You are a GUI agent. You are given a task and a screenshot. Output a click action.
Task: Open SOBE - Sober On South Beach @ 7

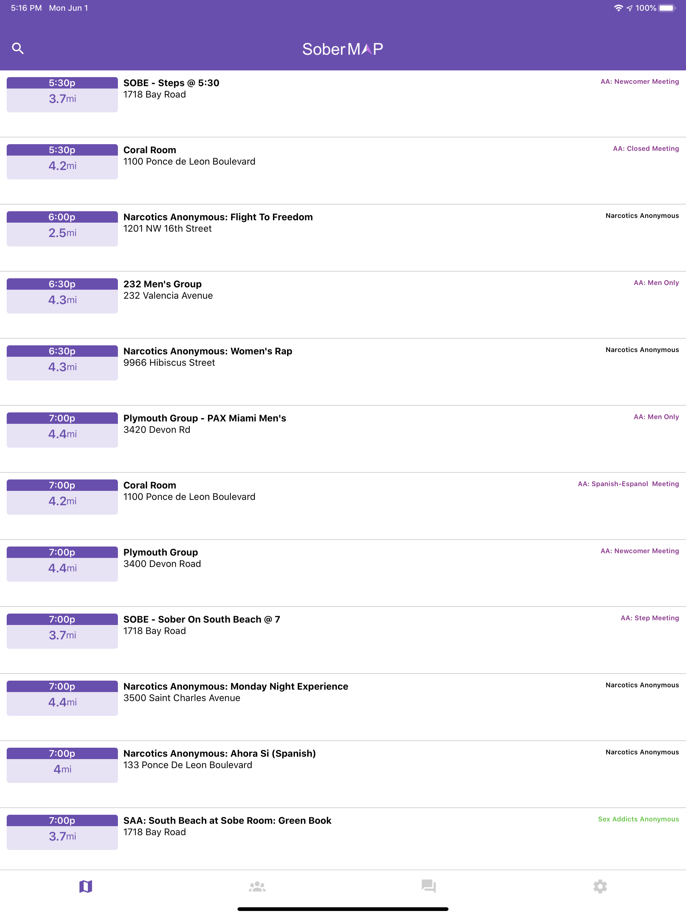coord(202,619)
